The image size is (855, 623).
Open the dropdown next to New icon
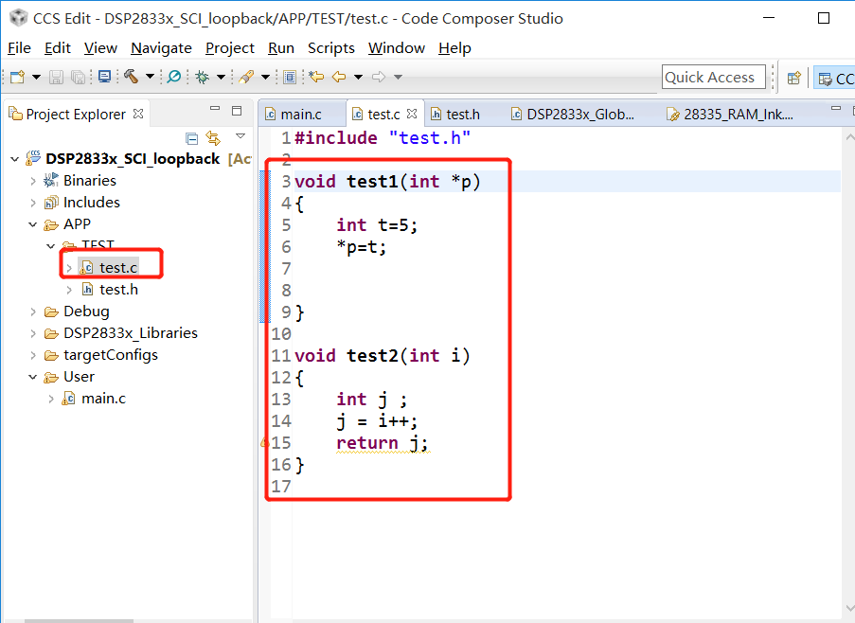[36, 77]
